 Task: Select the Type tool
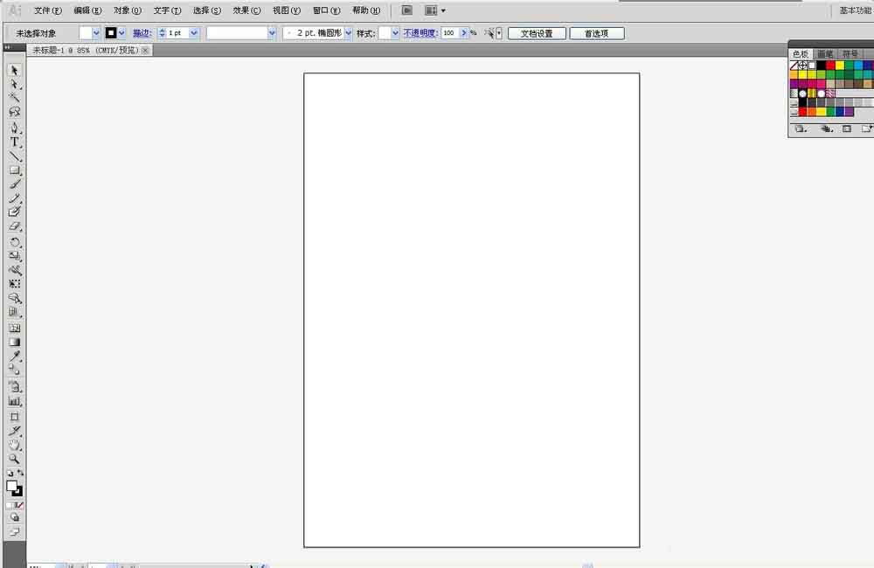coord(15,142)
